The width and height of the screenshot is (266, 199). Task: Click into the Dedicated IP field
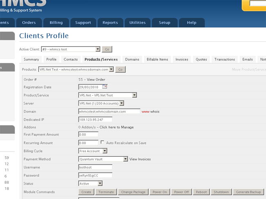pos(95,119)
